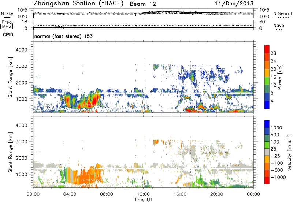Click the 'Time UT' axis label

click(x=143, y=200)
